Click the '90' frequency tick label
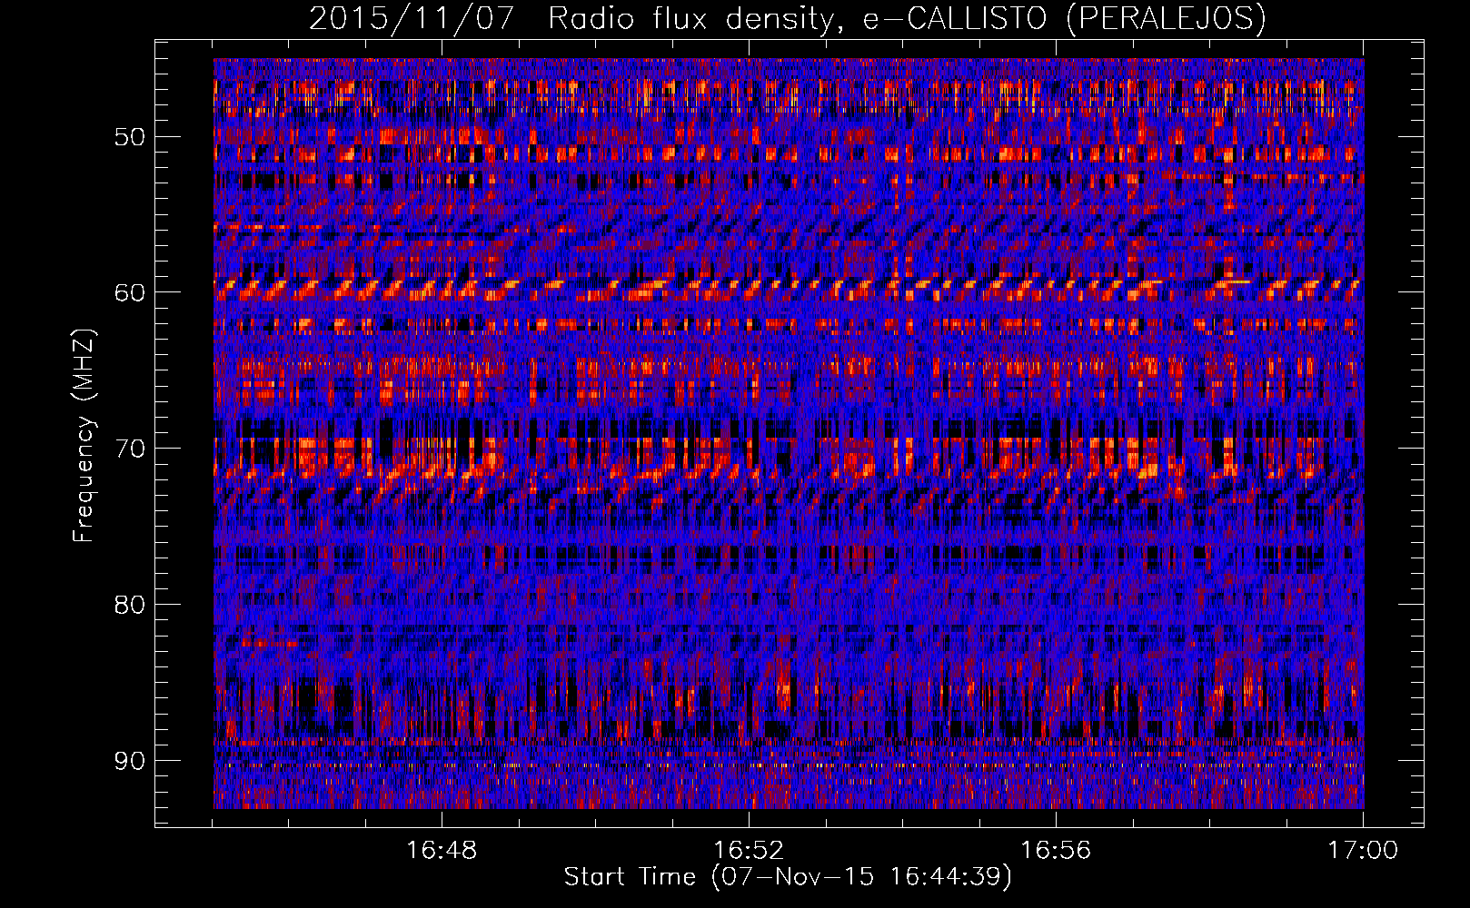 click(x=129, y=760)
